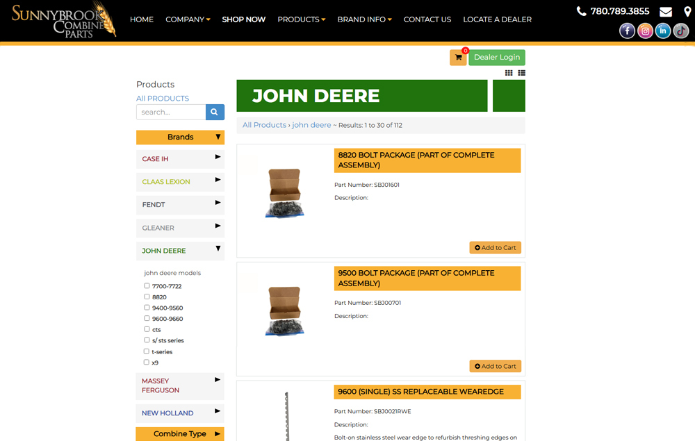
Task: Open the LinkedIn profile icon
Action: 663,31
